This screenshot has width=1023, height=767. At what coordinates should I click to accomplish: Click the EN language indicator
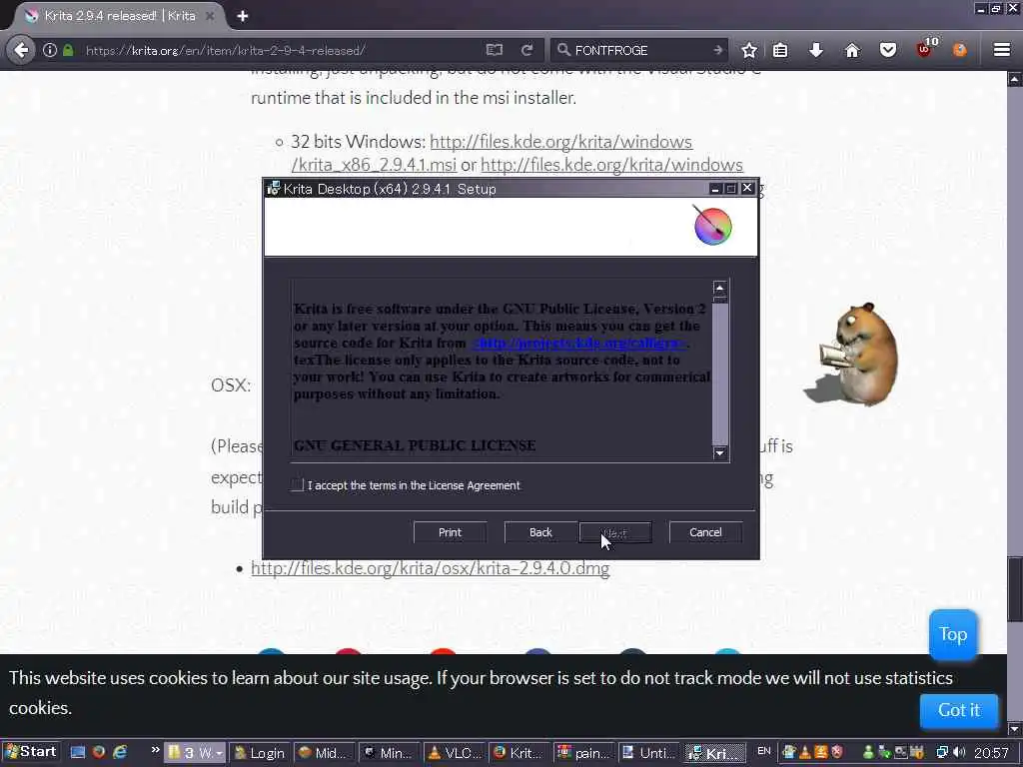pos(764,751)
